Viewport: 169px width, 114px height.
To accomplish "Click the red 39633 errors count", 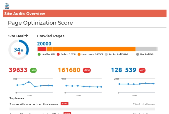I will point(18,70).
